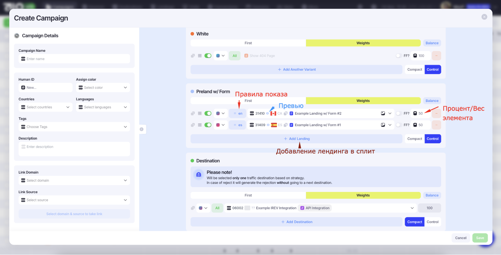Click drag handle on the 'es' landing row
This screenshot has width=501, height=255.
click(200, 125)
